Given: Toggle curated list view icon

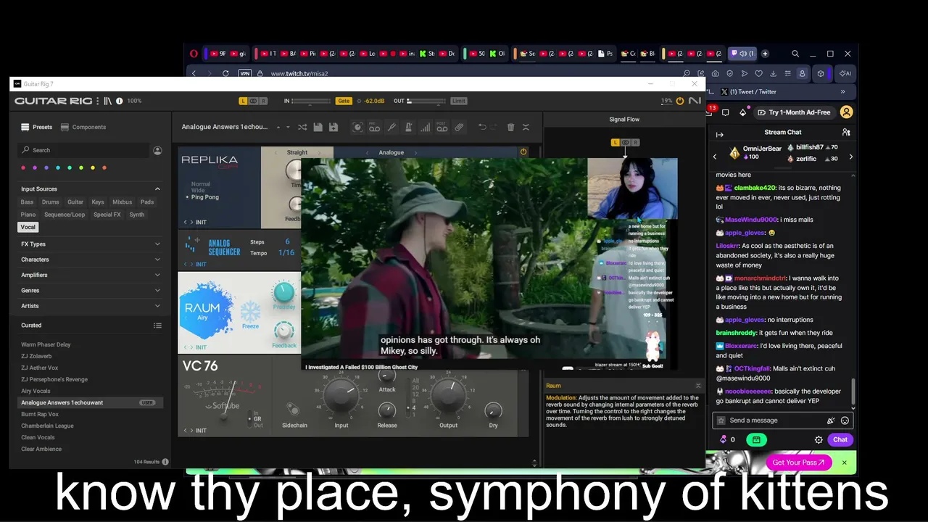Looking at the screenshot, I should point(157,326).
